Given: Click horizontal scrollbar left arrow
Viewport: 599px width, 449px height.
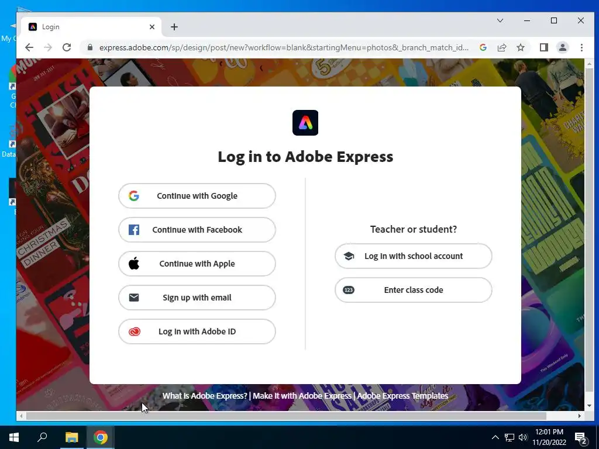Looking at the screenshot, I should click(x=21, y=416).
